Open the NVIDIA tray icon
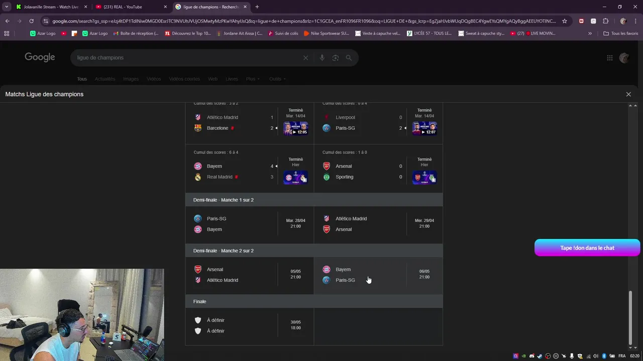 (523, 356)
